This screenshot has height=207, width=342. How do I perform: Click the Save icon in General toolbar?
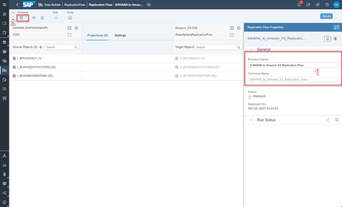(21, 18)
